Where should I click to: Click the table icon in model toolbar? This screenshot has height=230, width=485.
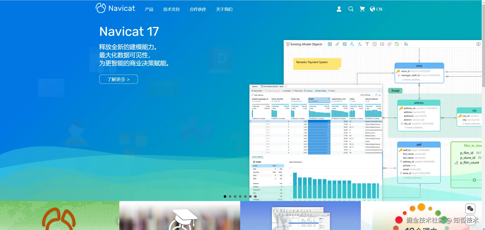click(330, 44)
